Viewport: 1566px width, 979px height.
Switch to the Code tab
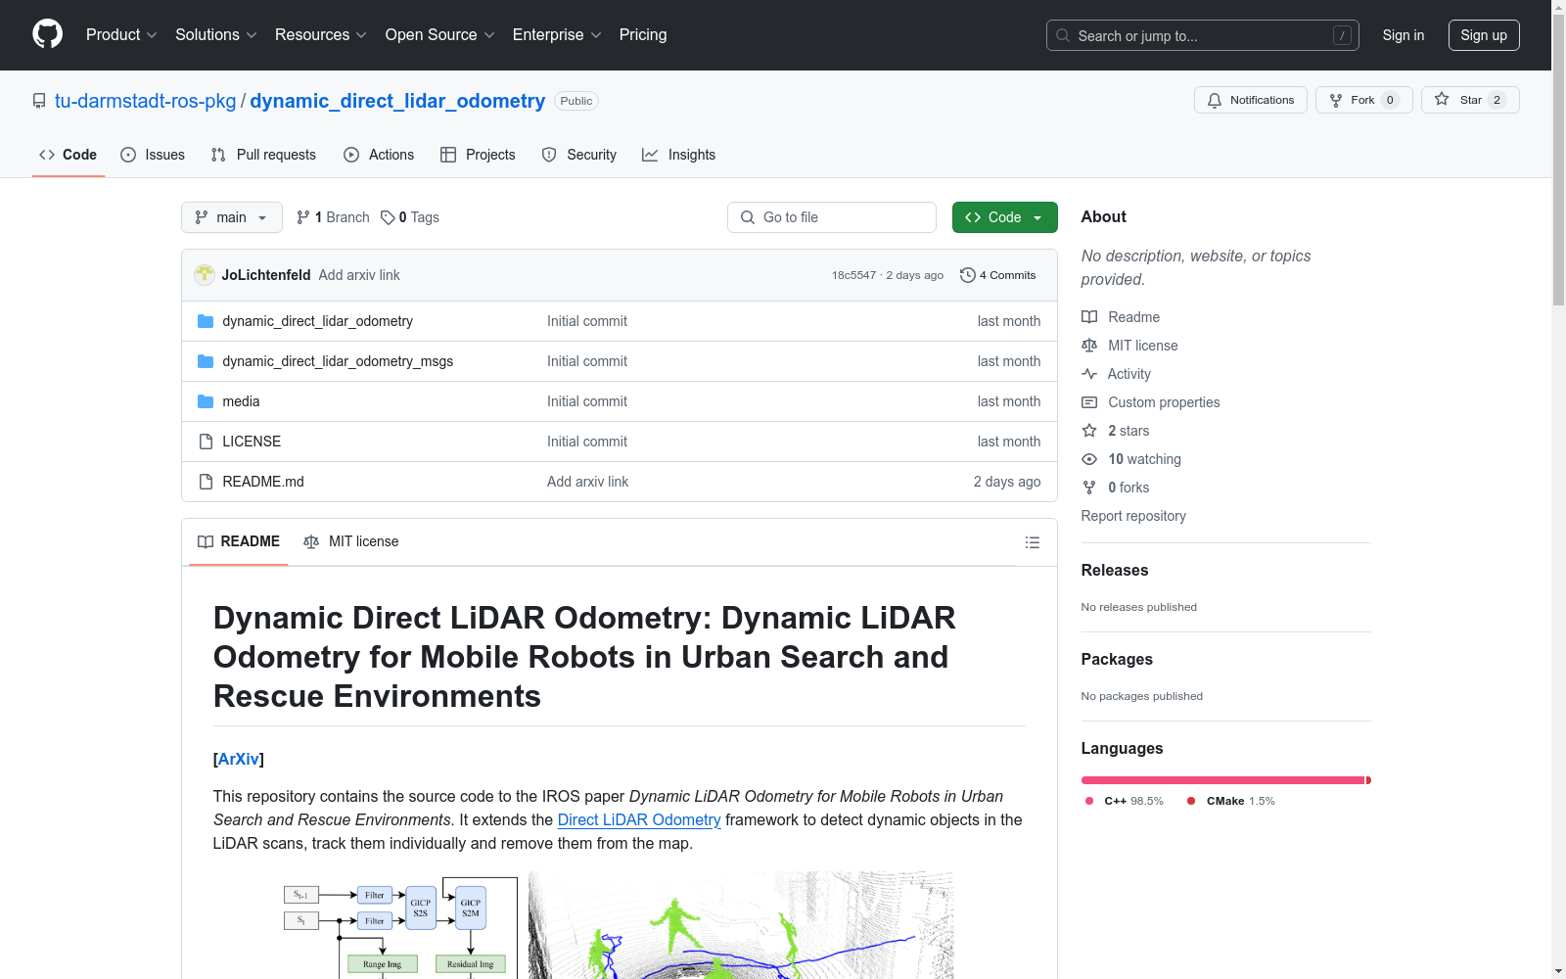click(68, 155)
